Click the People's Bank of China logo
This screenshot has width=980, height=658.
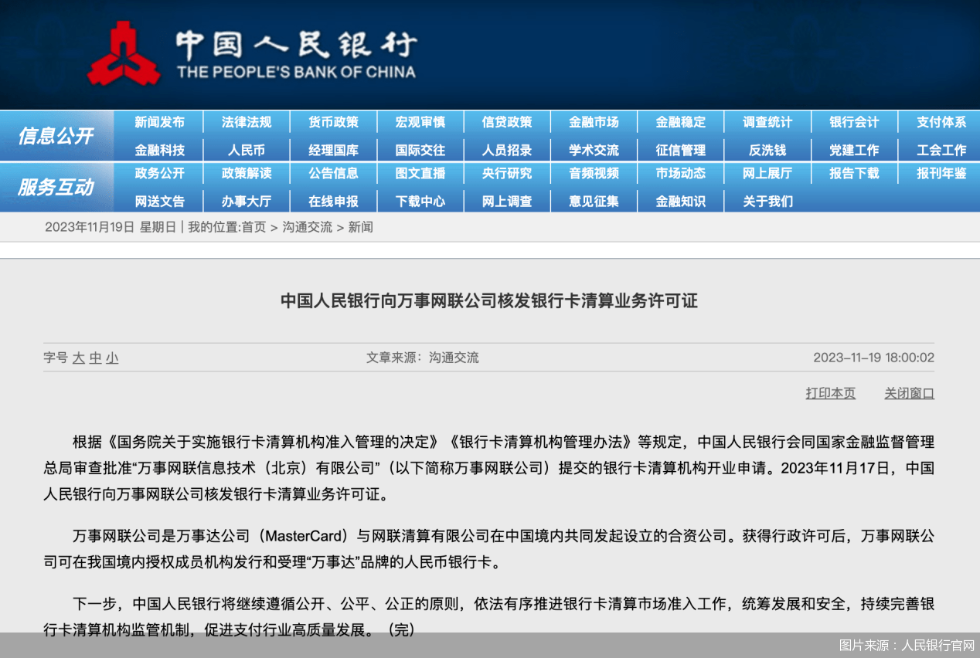[x=124, y=54]
